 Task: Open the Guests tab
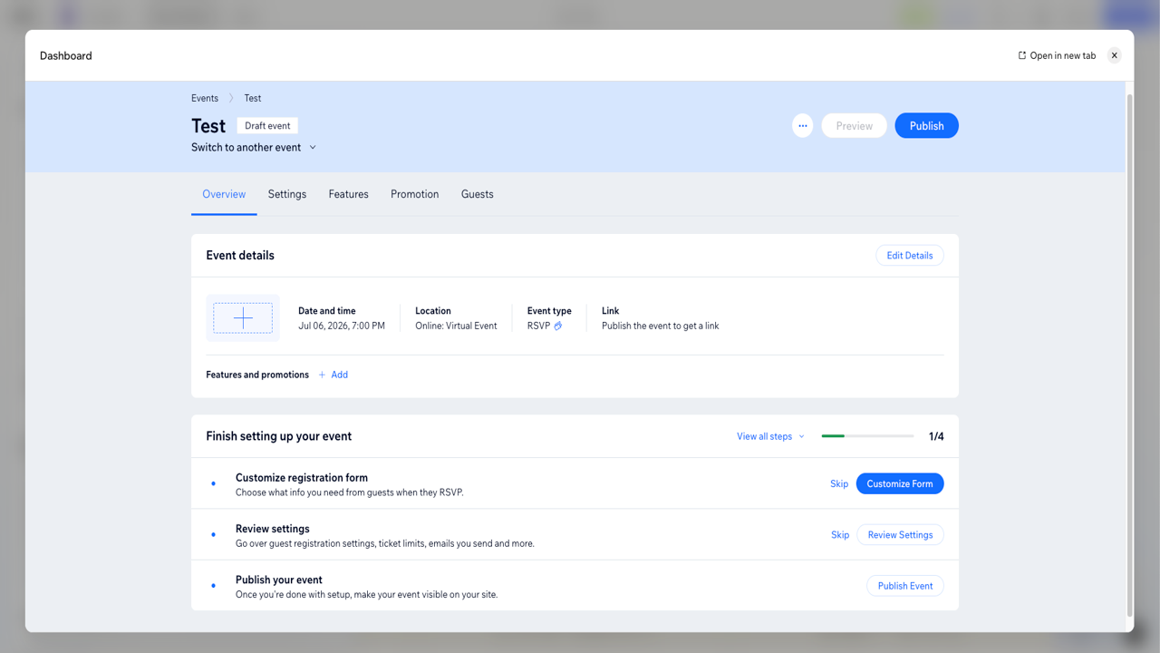477,194
